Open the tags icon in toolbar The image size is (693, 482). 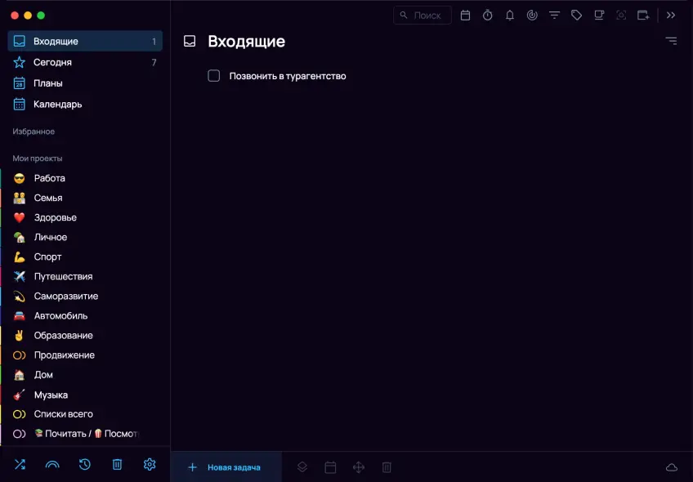pos(577,15)
